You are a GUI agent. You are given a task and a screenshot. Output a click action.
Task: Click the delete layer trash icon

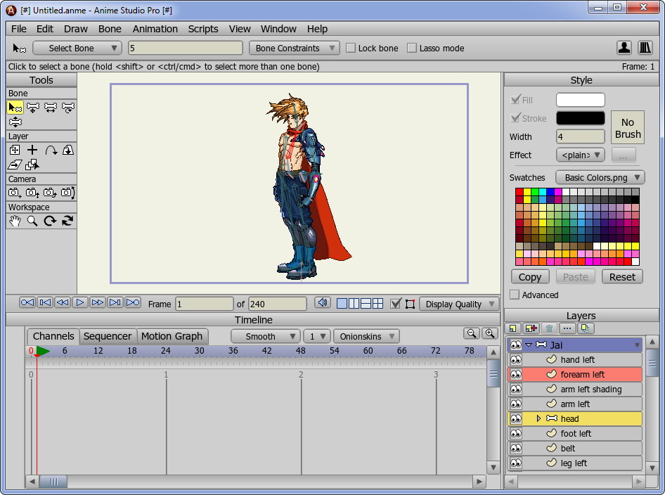pyautogui.click(x=549, y=328)
